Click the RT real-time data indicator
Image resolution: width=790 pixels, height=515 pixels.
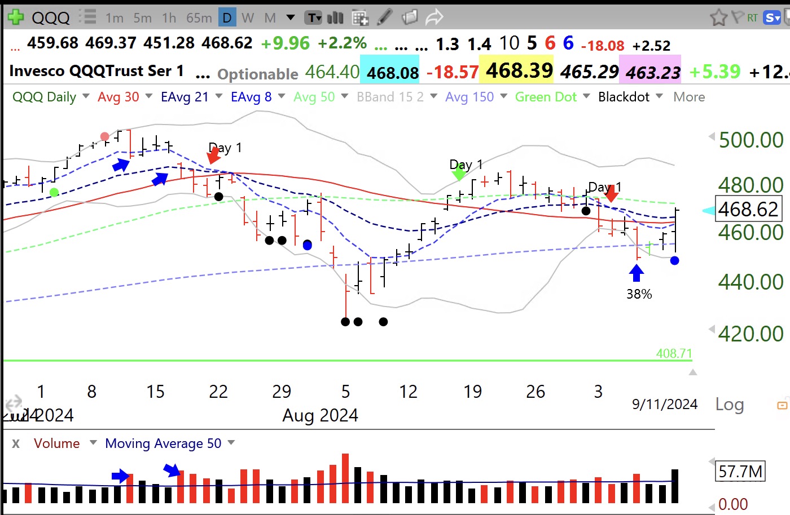click(752, 18)
